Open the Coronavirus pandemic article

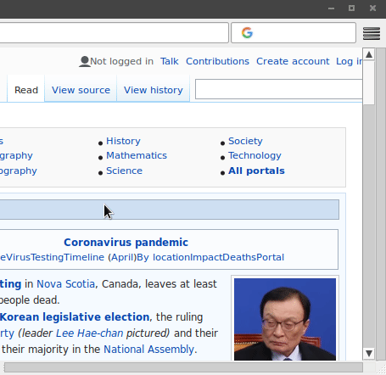point(126,243)
